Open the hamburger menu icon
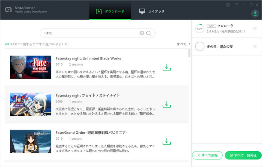Image resolution: width=262 pixels, height=167 pixels. (236, 5)
